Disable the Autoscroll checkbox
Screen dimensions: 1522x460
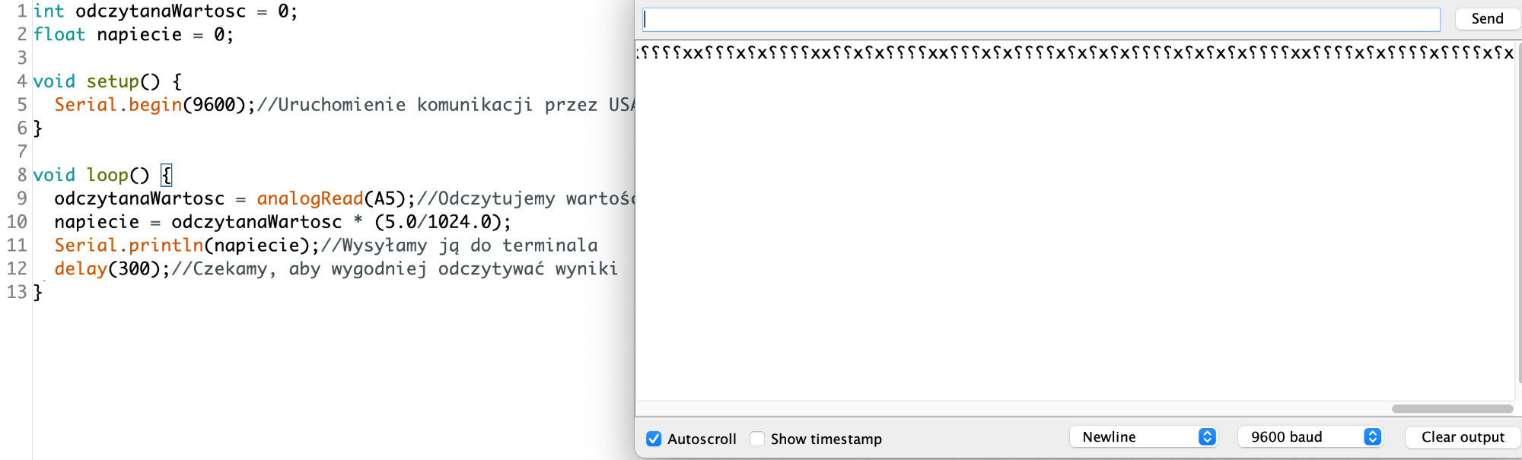pos(654,439)
